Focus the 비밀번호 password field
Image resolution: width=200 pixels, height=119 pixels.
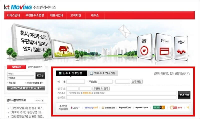pyautogui.click(x=20, y=78)
